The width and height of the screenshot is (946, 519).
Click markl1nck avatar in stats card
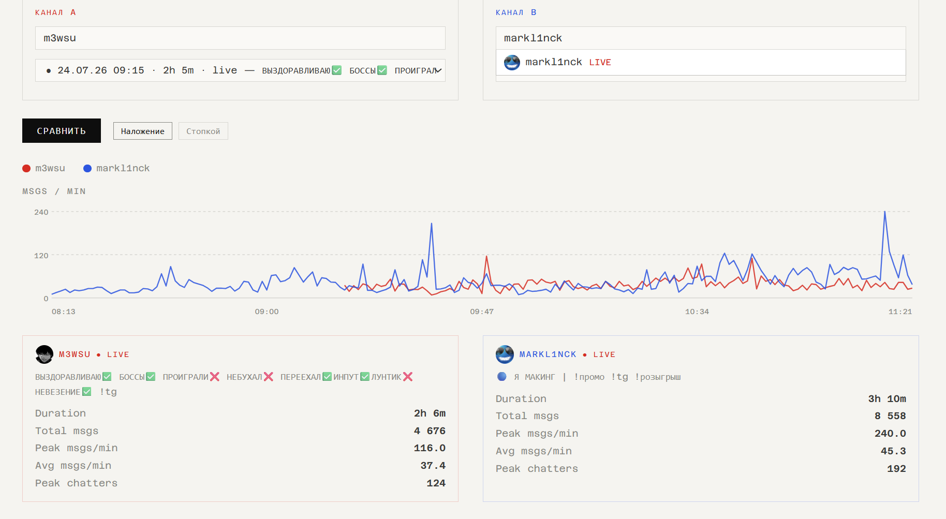[x=505, y=354]
